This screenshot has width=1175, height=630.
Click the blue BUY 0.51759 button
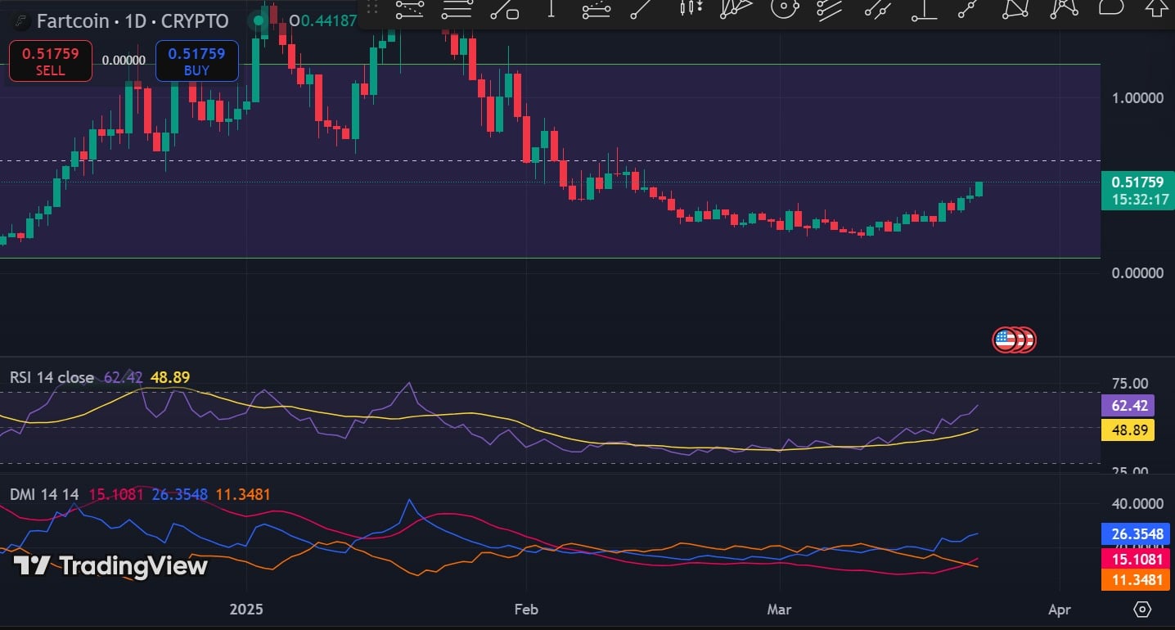coord(196,61)
